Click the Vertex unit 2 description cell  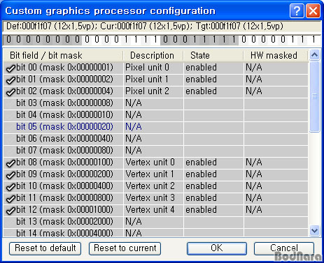coord(153,186)
